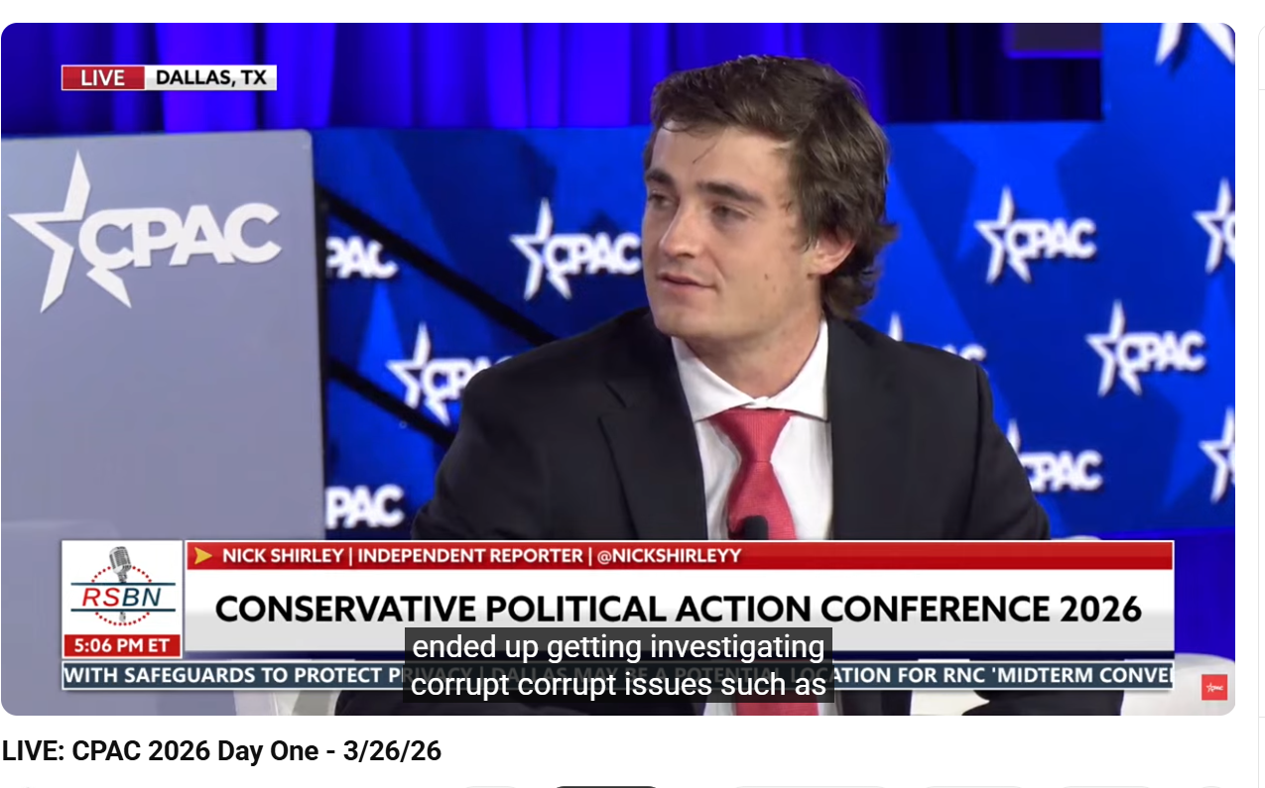Click the INDEPENDENT REPORTER label

(x=470, y=556)
